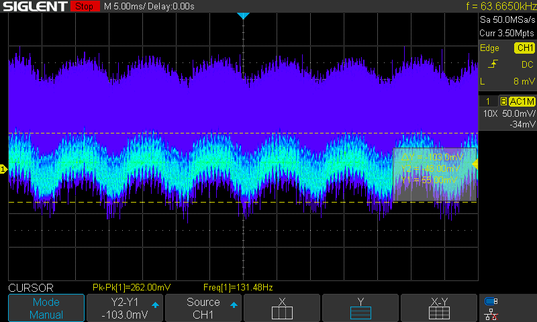Toggle the AC1M coupling badge
This screenshot has width=537, height=322.
[521, 101]
